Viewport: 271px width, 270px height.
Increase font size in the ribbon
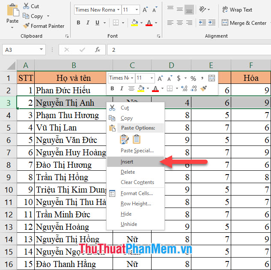[145, 10]
